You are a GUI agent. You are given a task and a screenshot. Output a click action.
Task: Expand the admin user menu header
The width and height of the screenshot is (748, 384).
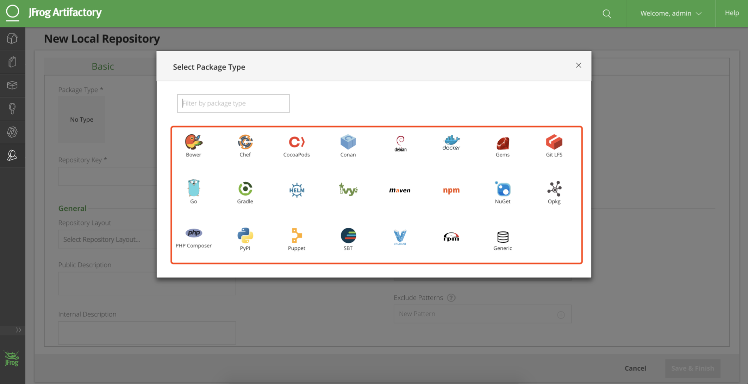point(669,13)
